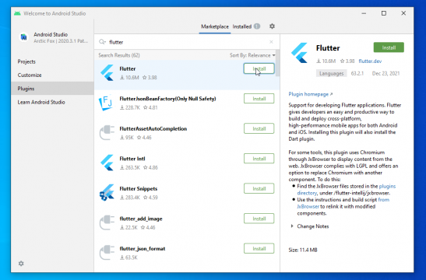Click the Size: 11.4 MB text

click(303, 250)
